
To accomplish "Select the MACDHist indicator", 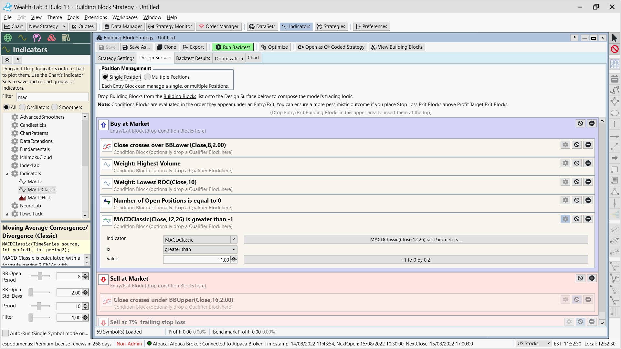I will click(x=39, y=198).
